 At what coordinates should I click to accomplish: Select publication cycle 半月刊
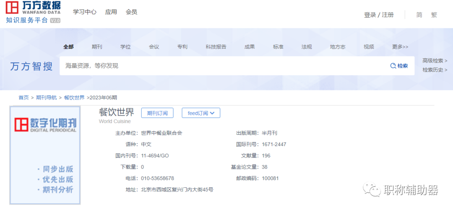click(x=270, y=133)
